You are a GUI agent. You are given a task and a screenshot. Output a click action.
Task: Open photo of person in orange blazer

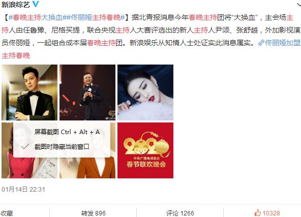(x=87, y=167)
